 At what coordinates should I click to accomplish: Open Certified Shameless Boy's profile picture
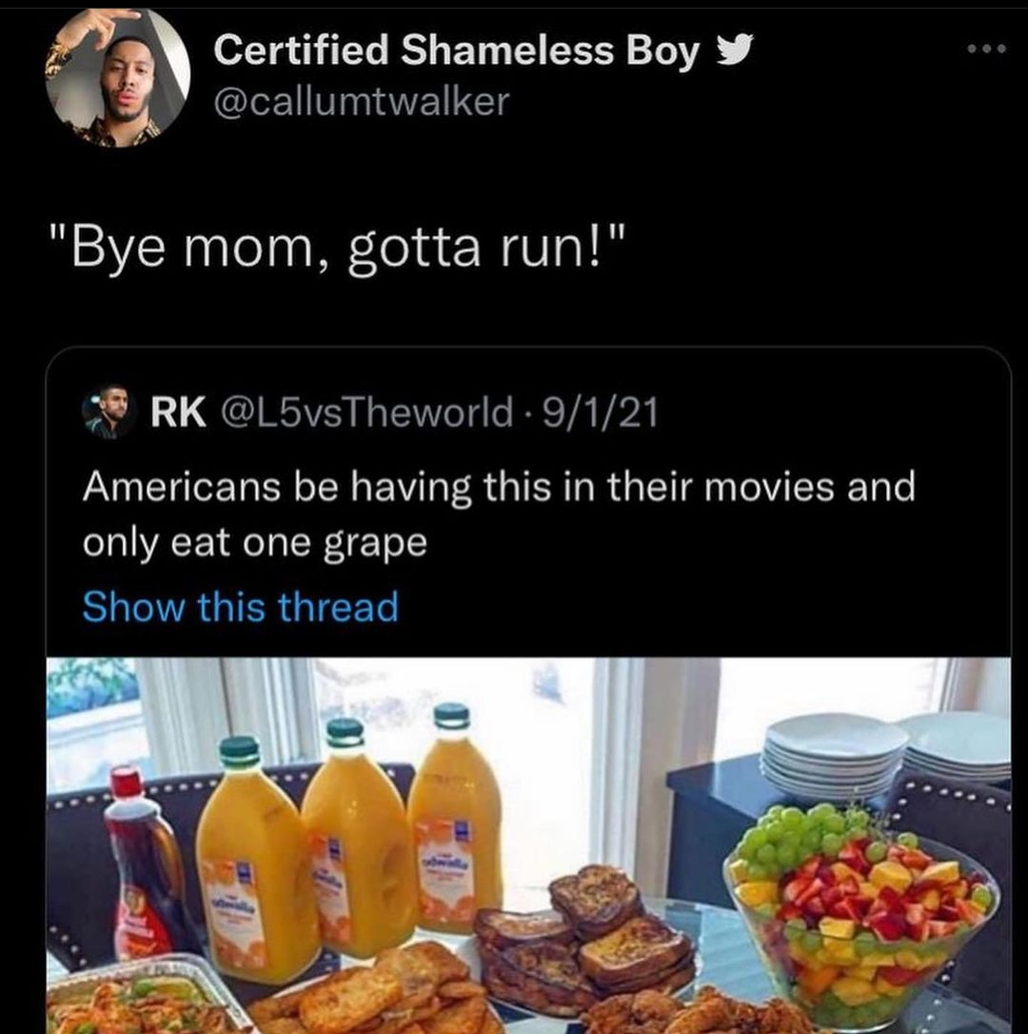point(117,79)
